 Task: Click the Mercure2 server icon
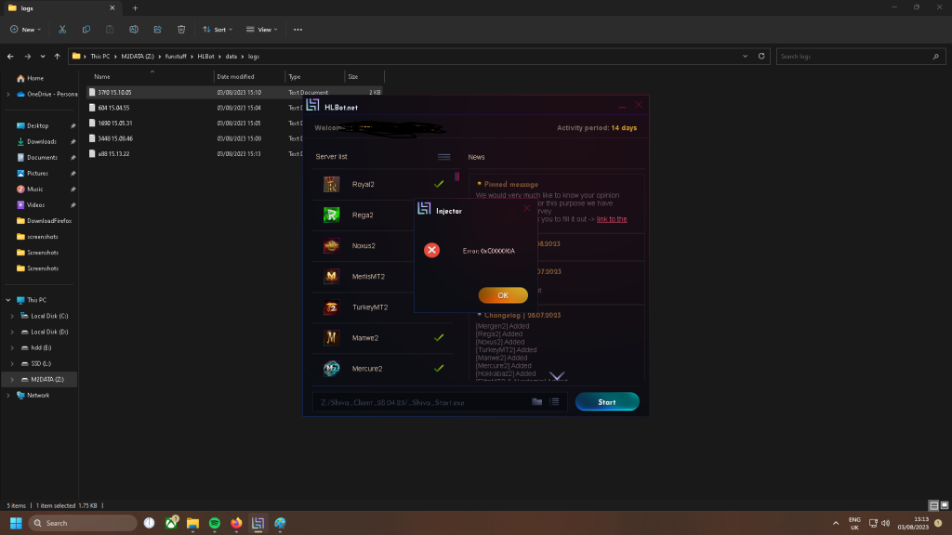pyautogui.click(x=331, y=369)
